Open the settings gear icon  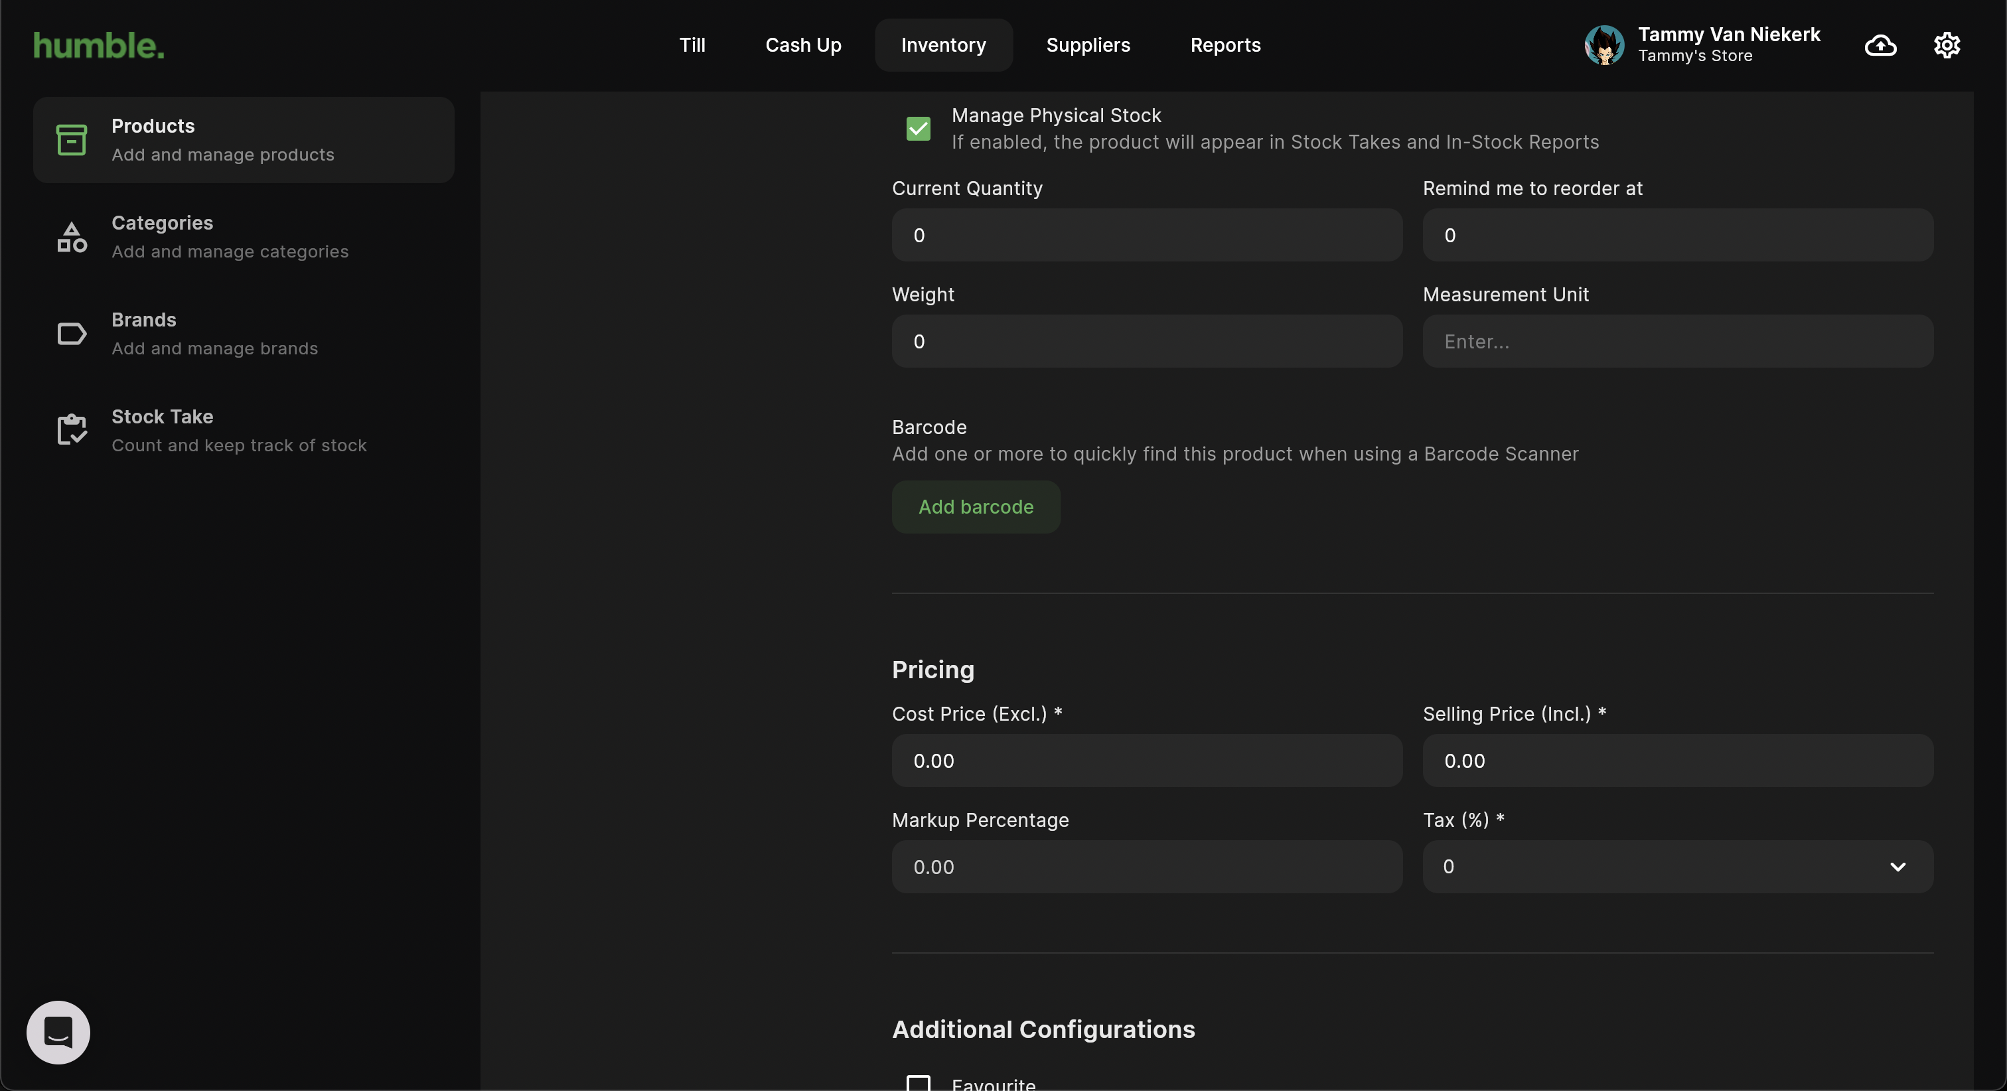[1946, 45]
